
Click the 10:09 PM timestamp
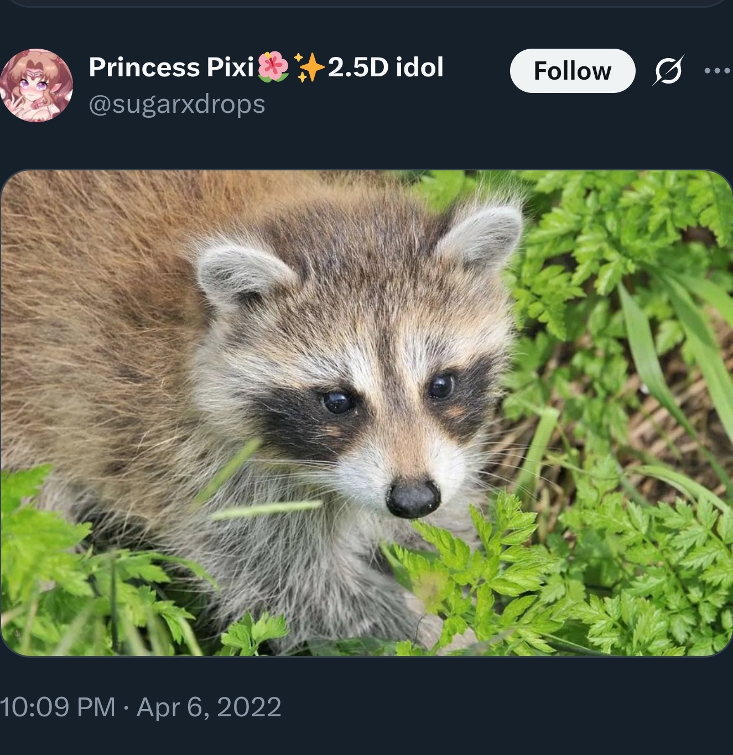(x=58, y=707)
